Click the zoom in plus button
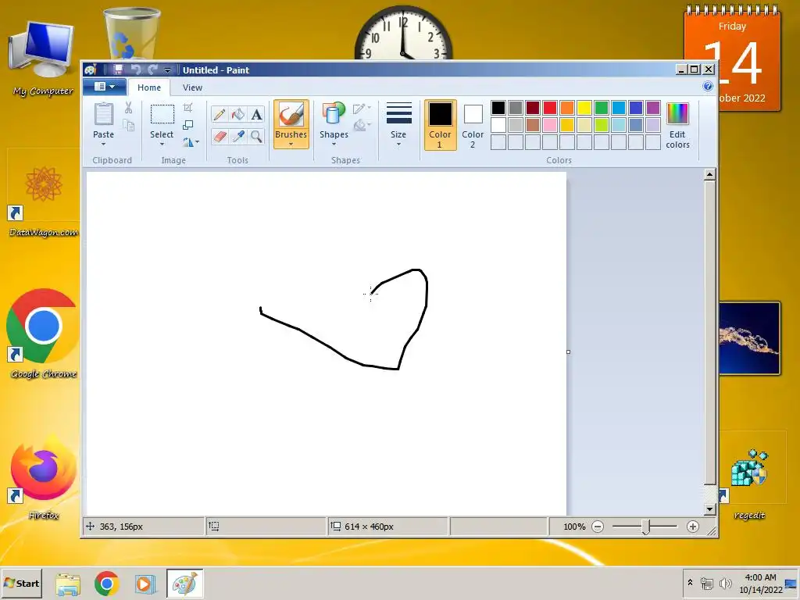This screenshot has height=600, width=800. 692,527
